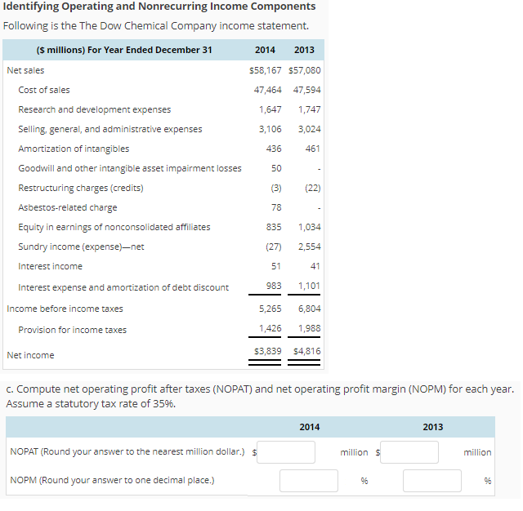Screen dimensions: 523x511
Task: Select amortization value 436
Action: 274,149
